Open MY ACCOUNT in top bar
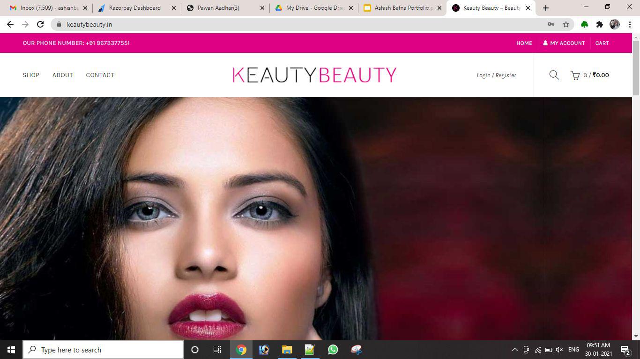This screenshot has height=359, width=640. (564, 43)
